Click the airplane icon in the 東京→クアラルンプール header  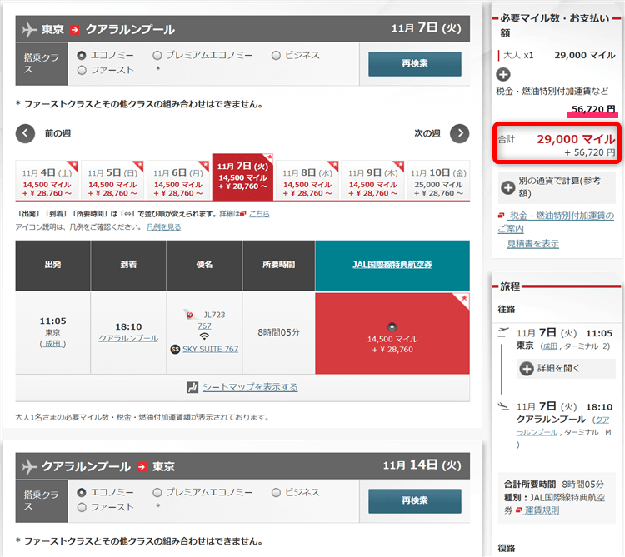pyautogui.click(x=30, y=29)
